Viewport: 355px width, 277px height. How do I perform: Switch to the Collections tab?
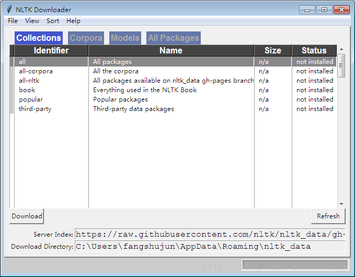[39, 38]
